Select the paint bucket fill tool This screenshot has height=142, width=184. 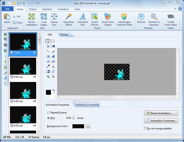pyautogui.click(x=48, y=46)
